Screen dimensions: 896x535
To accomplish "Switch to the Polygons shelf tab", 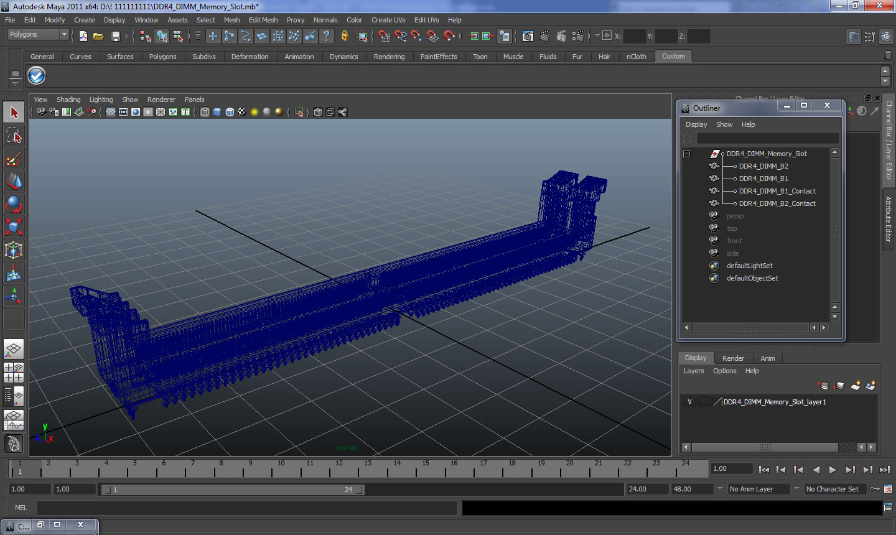I will click(163, 57).
